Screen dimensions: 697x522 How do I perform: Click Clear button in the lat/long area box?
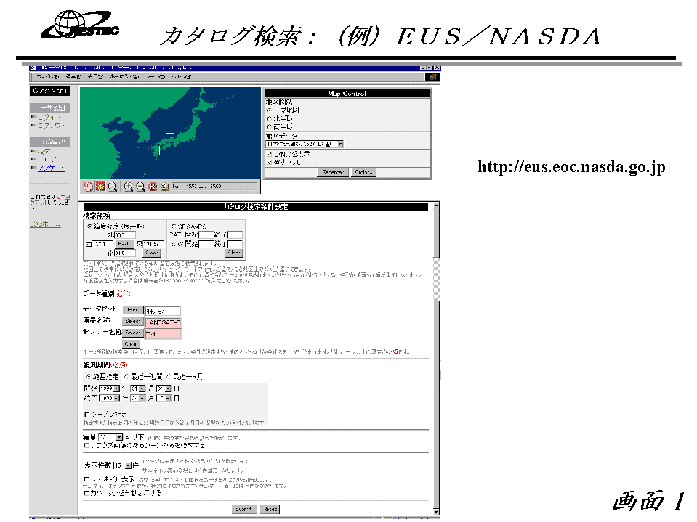151,253
